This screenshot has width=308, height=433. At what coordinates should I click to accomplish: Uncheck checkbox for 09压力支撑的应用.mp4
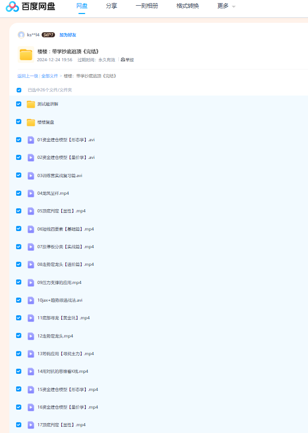click(x=19, y=282)
